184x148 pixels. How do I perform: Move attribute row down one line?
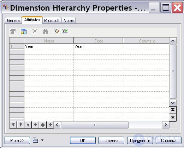pyautogui.click(x=35, y=125)
